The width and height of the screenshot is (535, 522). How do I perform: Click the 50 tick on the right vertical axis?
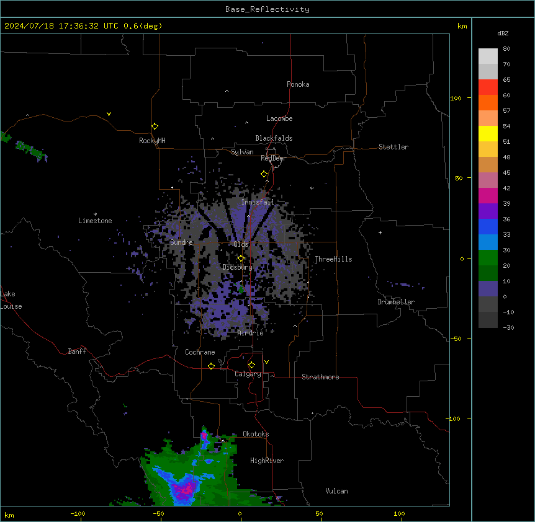[x=459, y=178]
